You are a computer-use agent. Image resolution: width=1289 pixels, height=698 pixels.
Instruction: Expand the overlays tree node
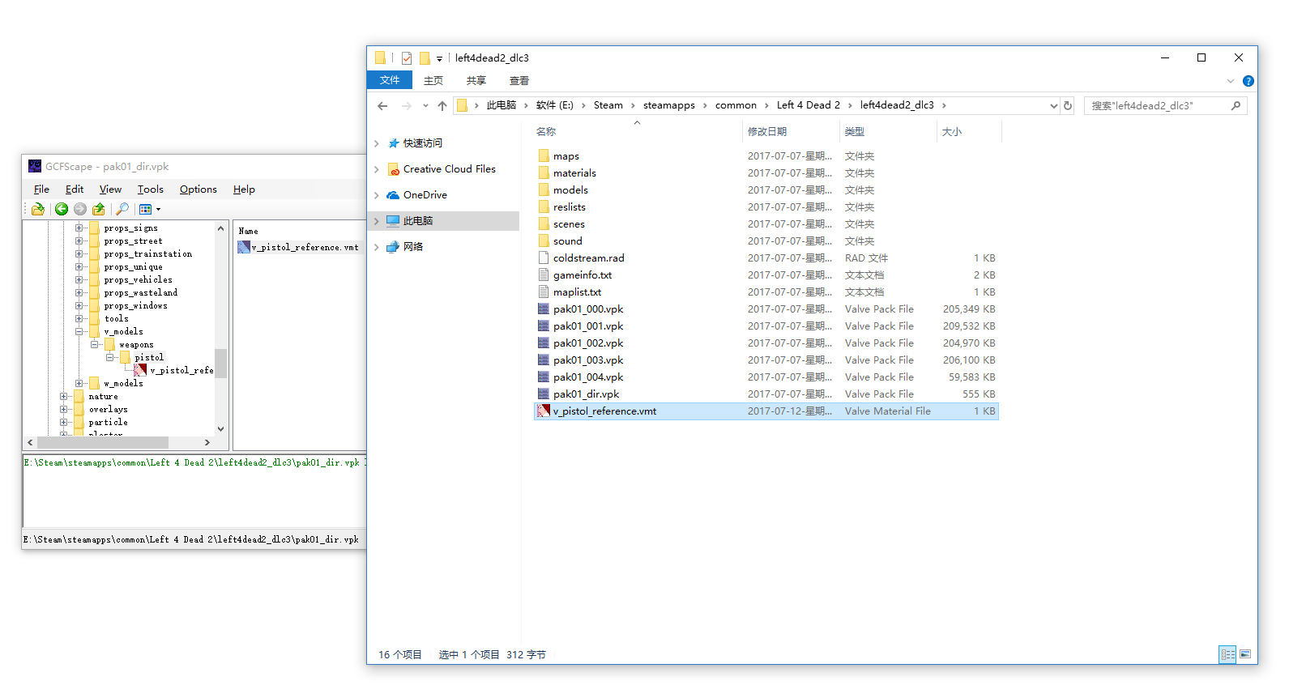(64, 410)
